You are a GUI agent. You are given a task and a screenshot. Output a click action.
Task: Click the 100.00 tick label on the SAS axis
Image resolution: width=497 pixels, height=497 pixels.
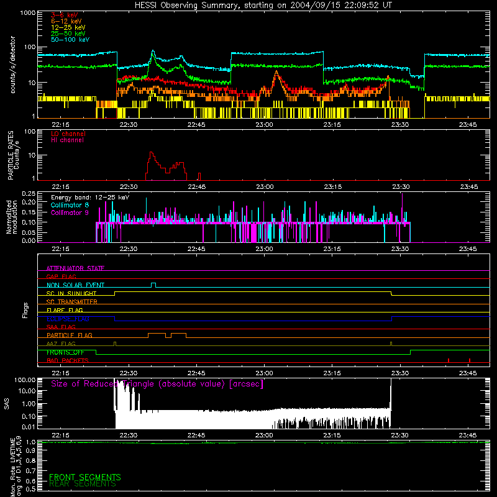pos(25,380)
